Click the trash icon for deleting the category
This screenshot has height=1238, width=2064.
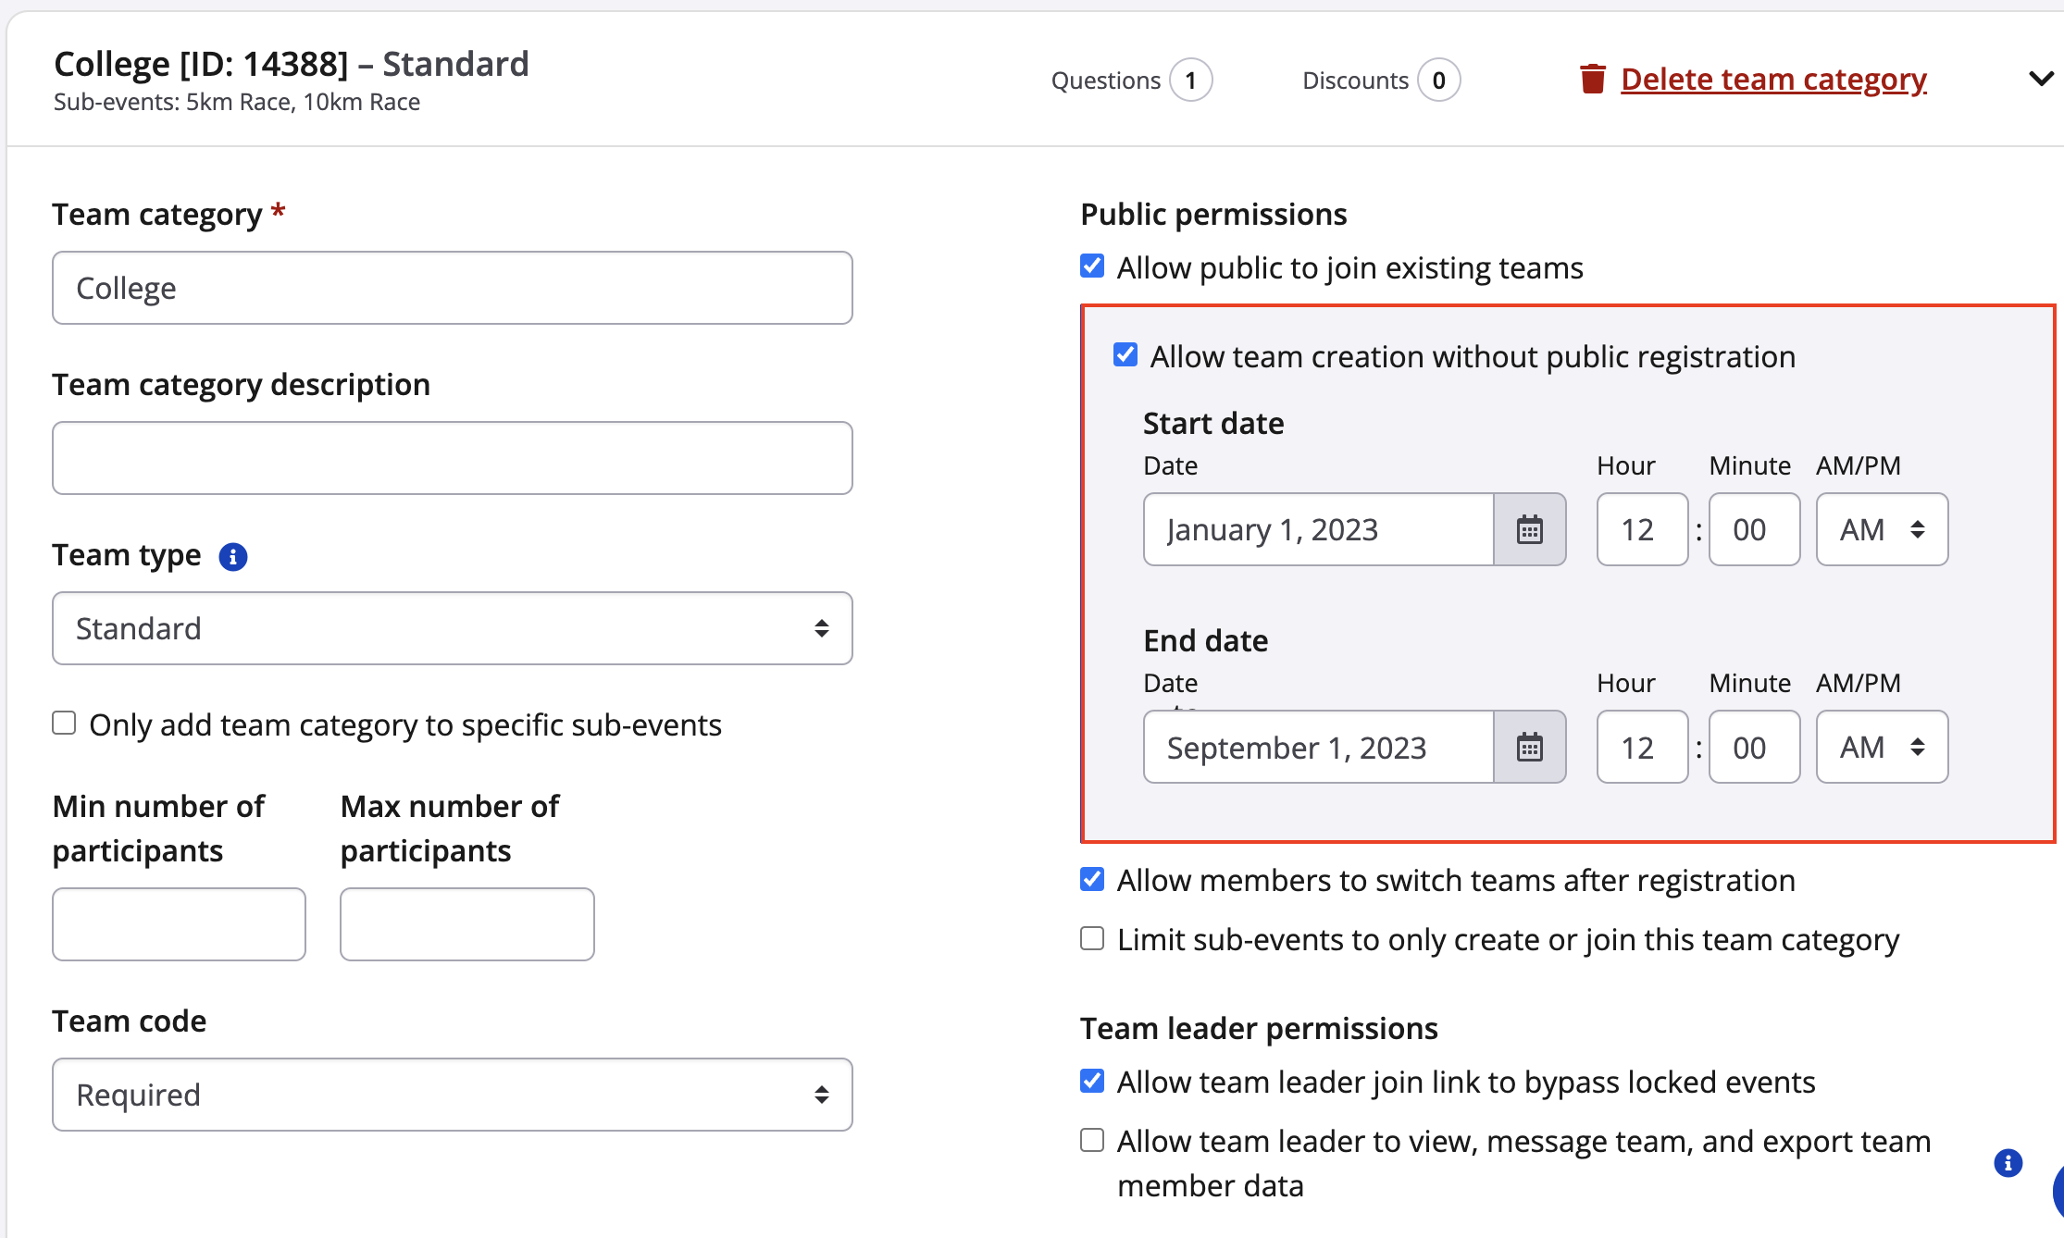[1592, 80]
